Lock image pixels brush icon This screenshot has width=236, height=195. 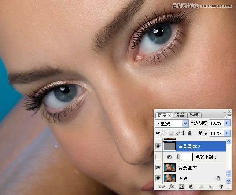click(x=177, y=133)
